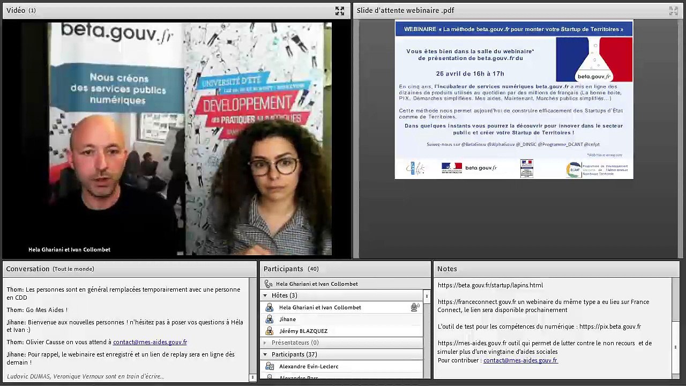Viewport: 686px width, 386px height.
Task: Click the Participants list scrollbar handle
Action: coord(427,296)
